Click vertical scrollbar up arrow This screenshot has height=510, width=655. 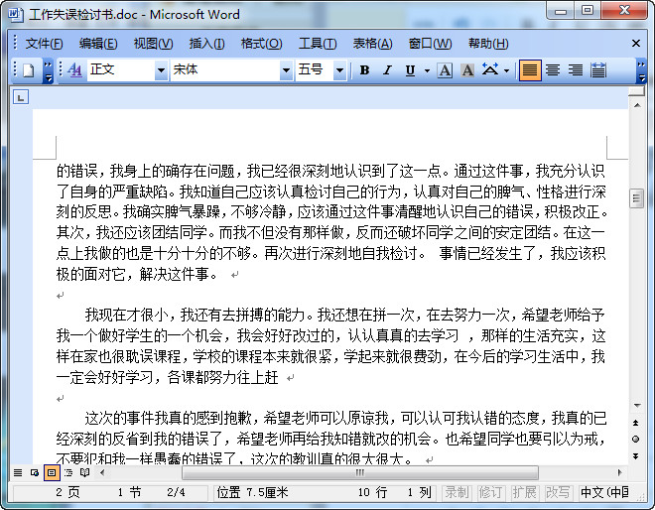pyautogui.click(x=637, y=105)
